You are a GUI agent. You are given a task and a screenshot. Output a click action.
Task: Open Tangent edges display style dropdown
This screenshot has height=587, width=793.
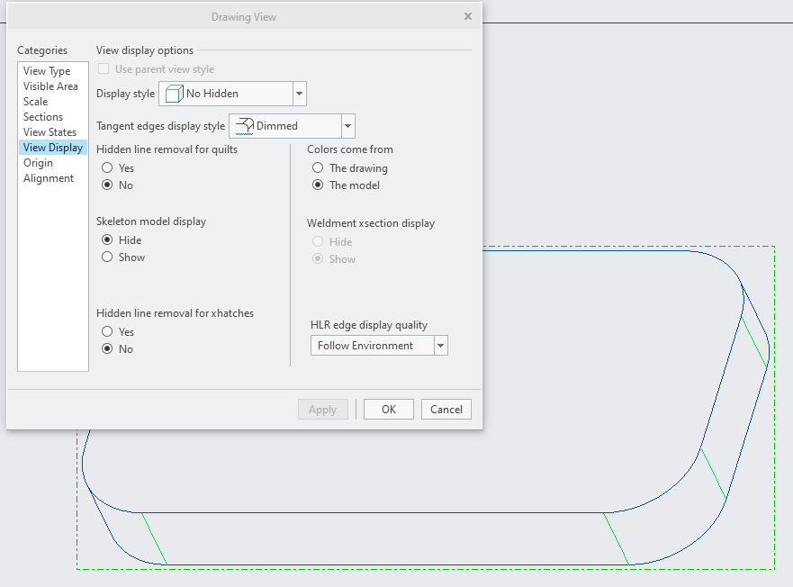coord(348,126)
